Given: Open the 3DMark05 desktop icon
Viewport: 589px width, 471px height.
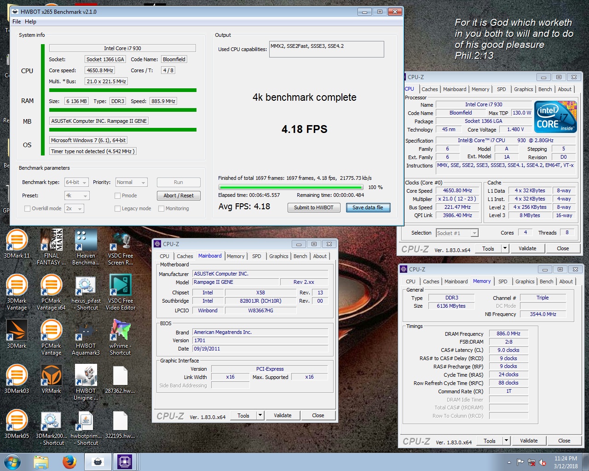Looking at the screenshot, I should coord(17,424).
